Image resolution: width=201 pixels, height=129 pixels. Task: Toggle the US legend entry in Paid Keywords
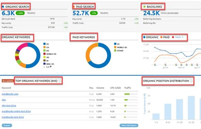(x=117, y=44)
